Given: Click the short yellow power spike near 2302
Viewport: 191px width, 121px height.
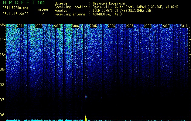Looking at the screenshot, I should (x=41, y=119).
